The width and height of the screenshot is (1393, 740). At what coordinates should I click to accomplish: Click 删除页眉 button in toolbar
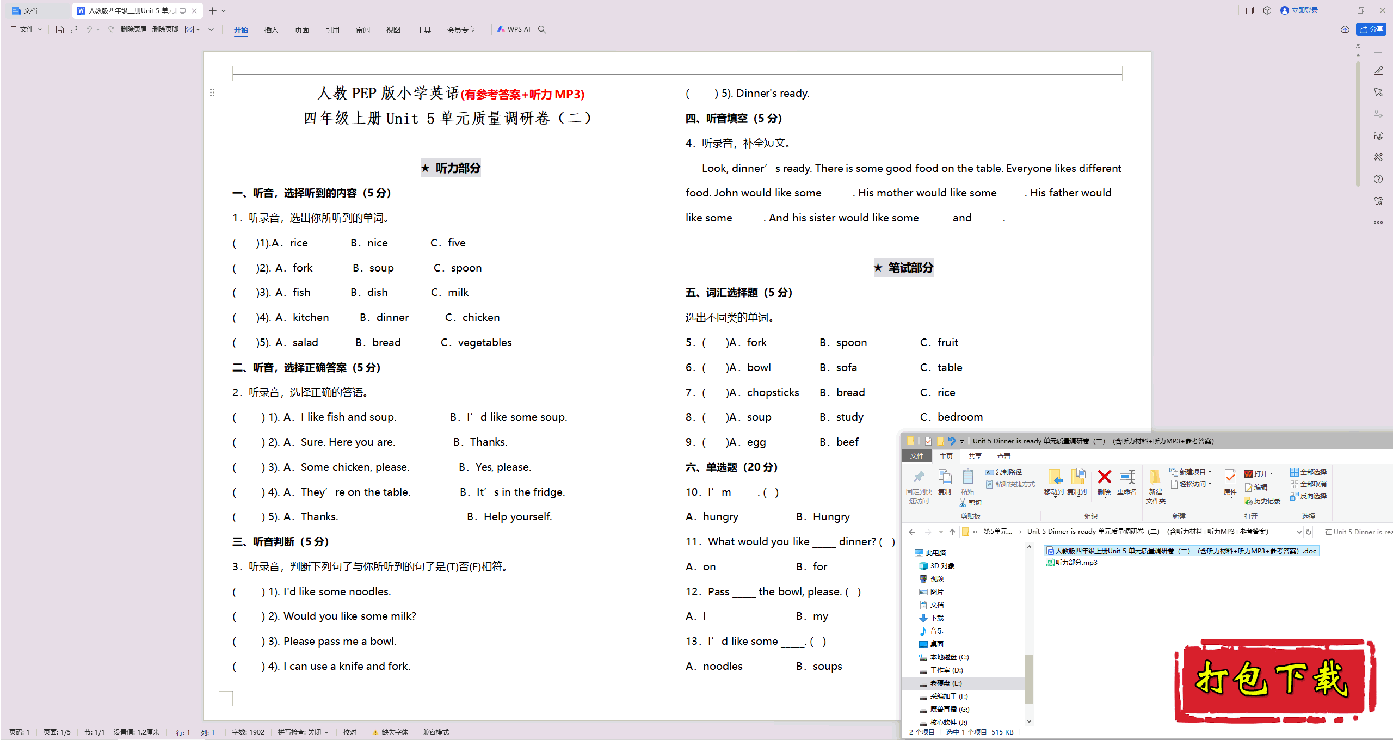coord(133,29)
